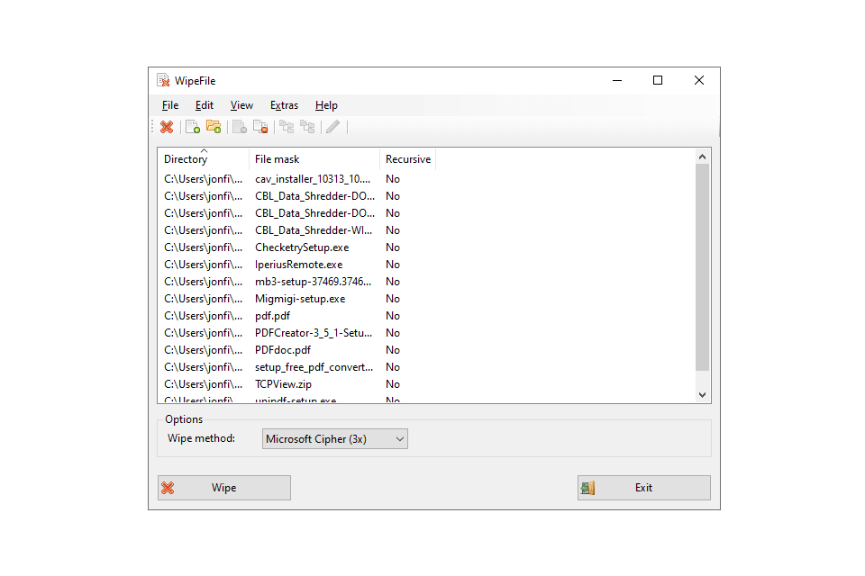Viewport: 865px width, 576px height.
Task: Open the Wipe method dropdown
Action: (x=335, y=439)
